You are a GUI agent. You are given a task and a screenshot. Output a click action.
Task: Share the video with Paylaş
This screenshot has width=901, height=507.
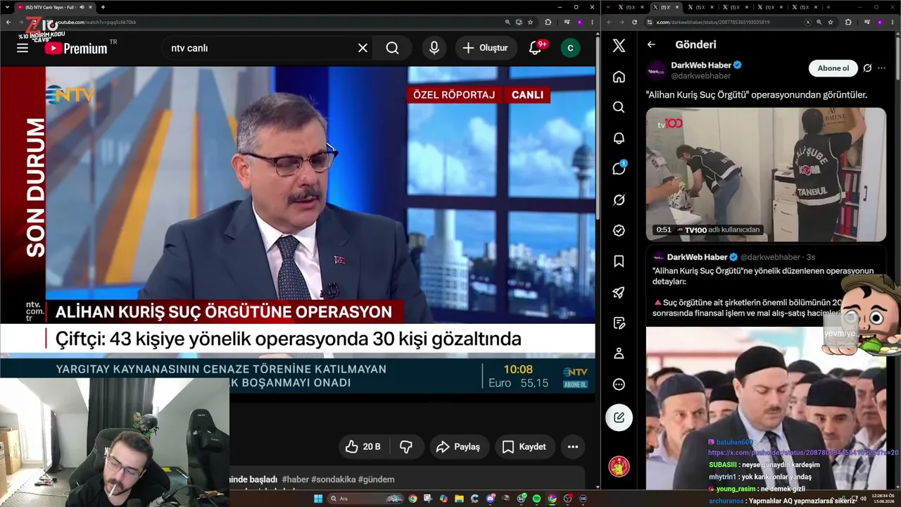pos(458,446)
